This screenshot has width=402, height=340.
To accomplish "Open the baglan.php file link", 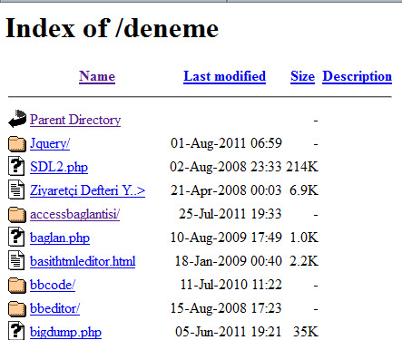I will [x=60, y=238].
